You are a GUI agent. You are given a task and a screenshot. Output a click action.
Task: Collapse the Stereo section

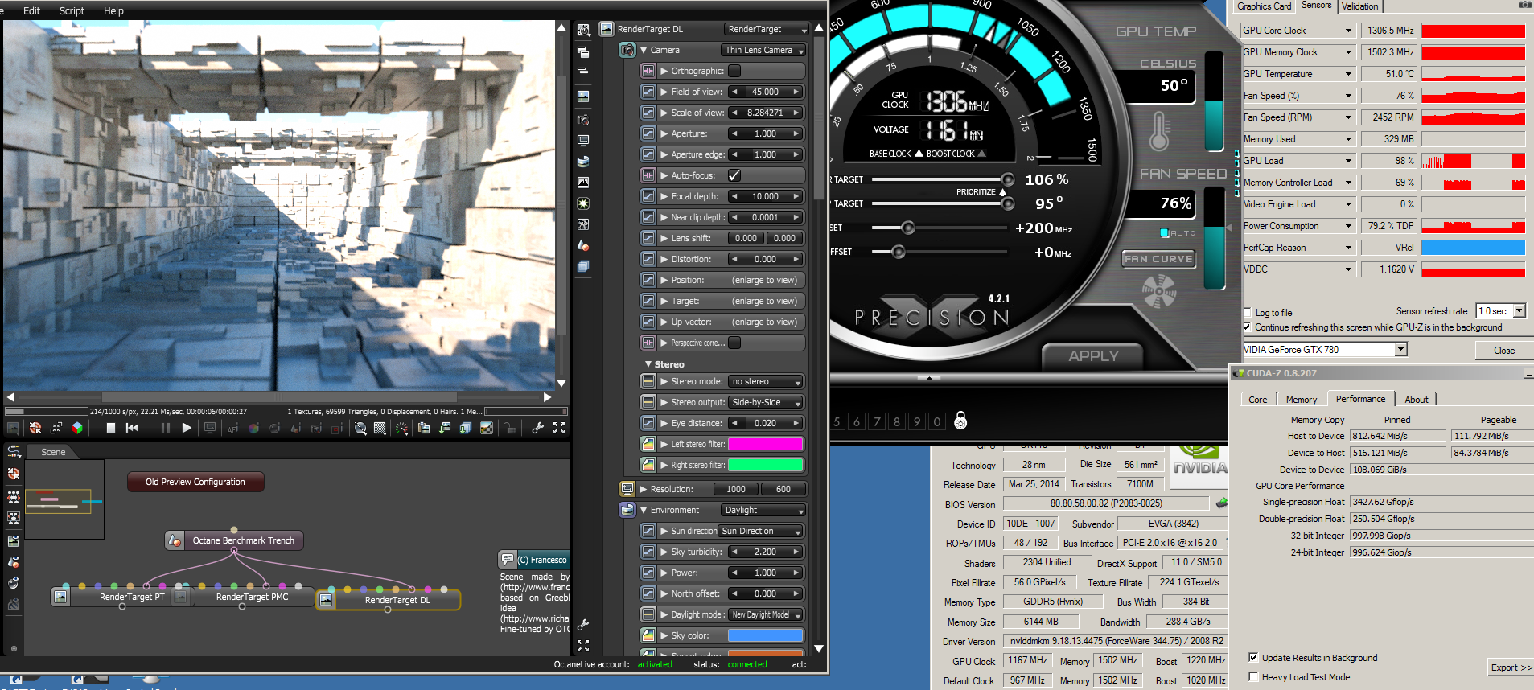(x=648, y=364)
